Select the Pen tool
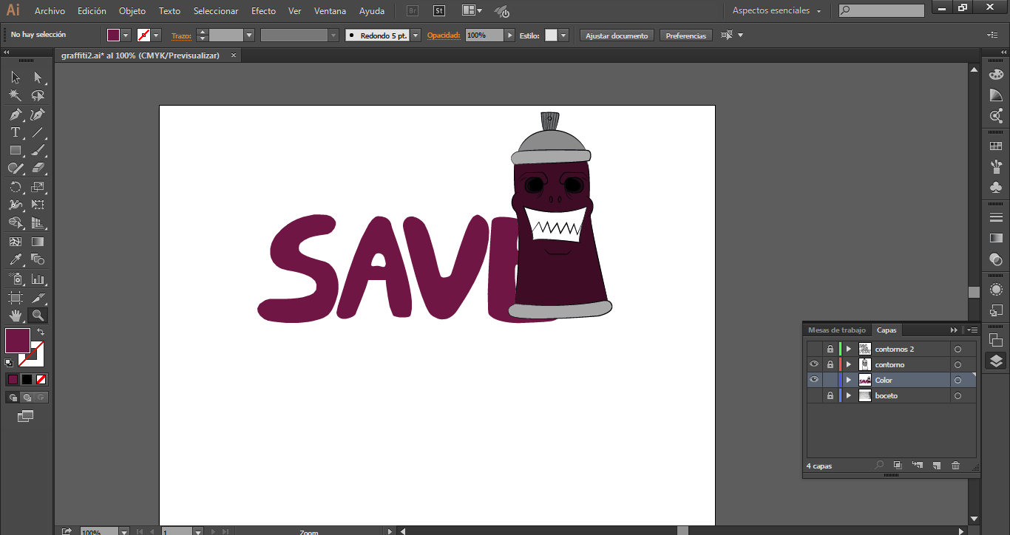The width and height of the screenshot is (1010, 535). (15, 115)
